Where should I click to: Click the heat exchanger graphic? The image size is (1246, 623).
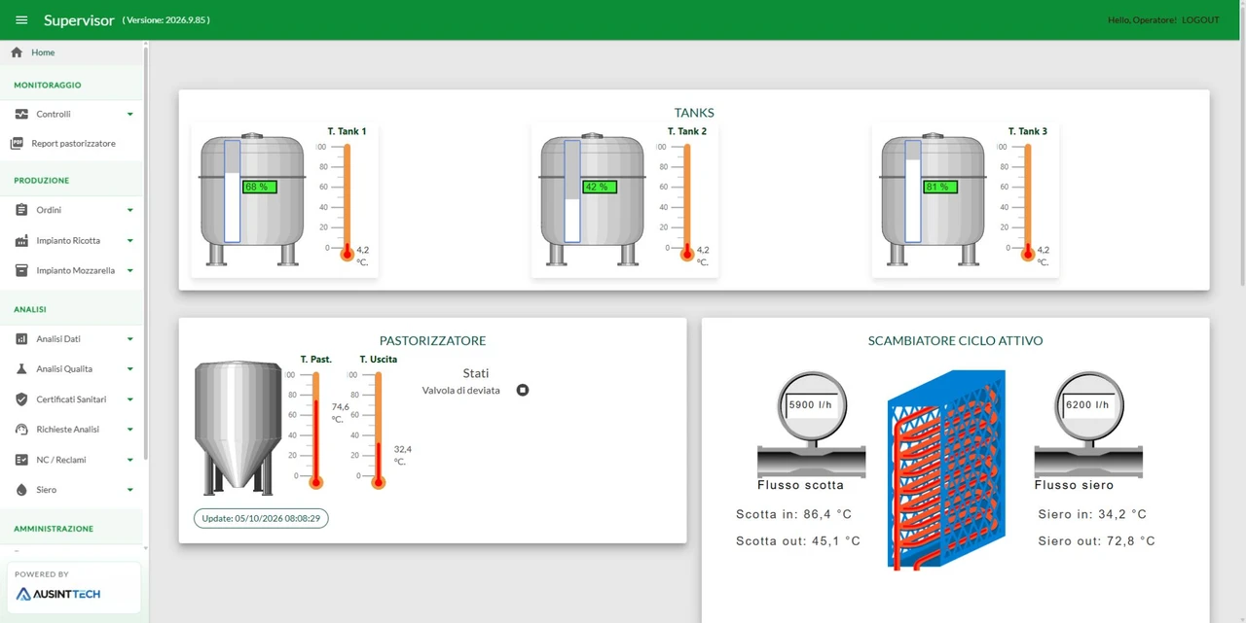946,468
